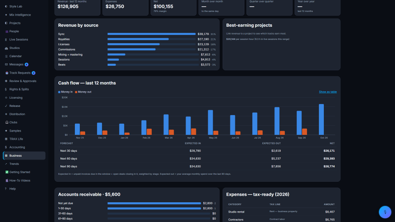Image resolution: width=395 pixels, height=222 pixels.
Task: Click the Review & Approvals icon
Action: point(6,81)
